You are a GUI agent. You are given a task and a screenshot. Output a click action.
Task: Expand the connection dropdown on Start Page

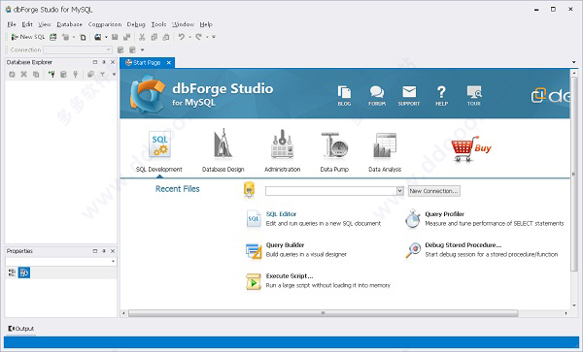point(399,191)
